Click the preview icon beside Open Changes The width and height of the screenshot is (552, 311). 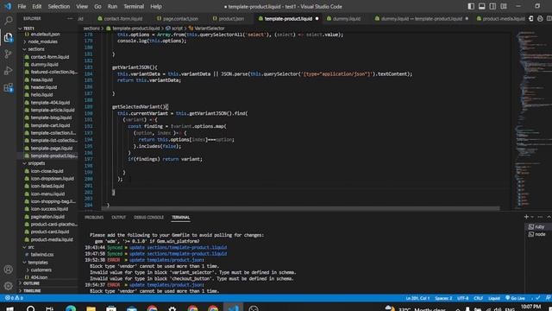point(540,18)
